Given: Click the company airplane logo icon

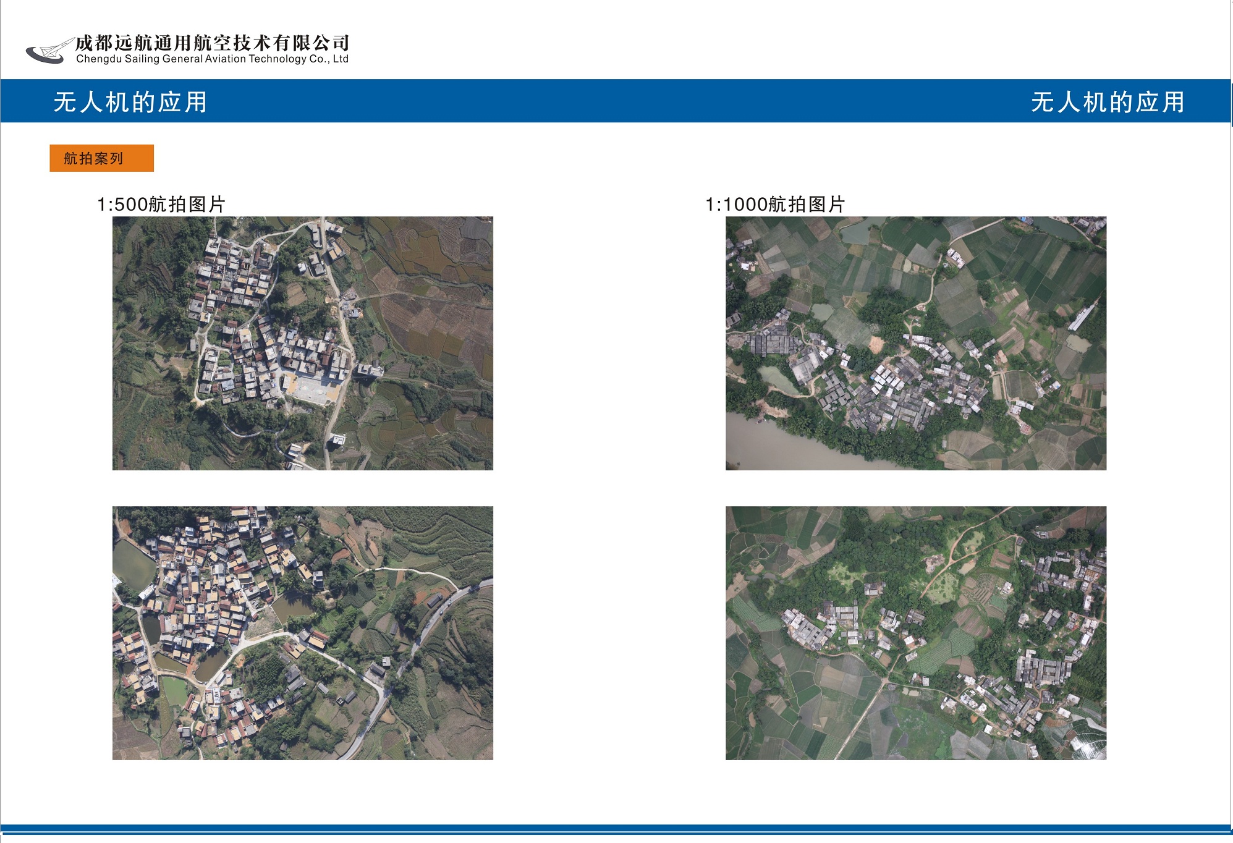Looking at the screenshot, I should pos(48,51).
